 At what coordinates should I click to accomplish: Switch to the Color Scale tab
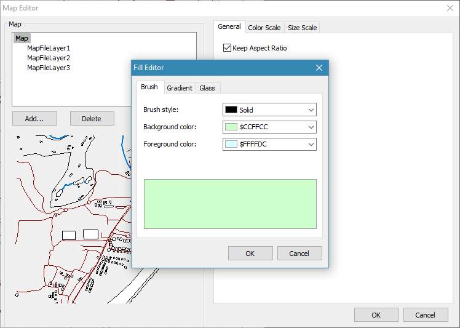264,28
